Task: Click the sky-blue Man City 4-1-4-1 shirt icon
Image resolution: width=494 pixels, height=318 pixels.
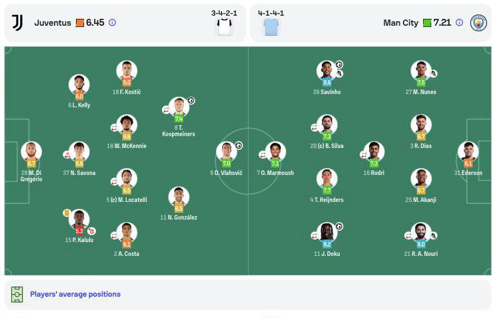Action: pos(271,27)
